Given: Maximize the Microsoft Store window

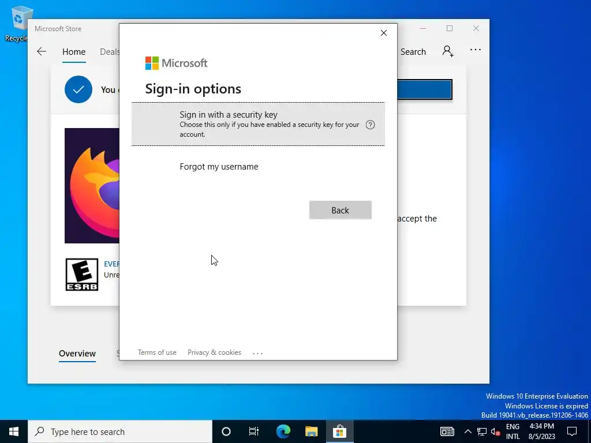Looking at the screenshot, I should (x=450, y=29).
